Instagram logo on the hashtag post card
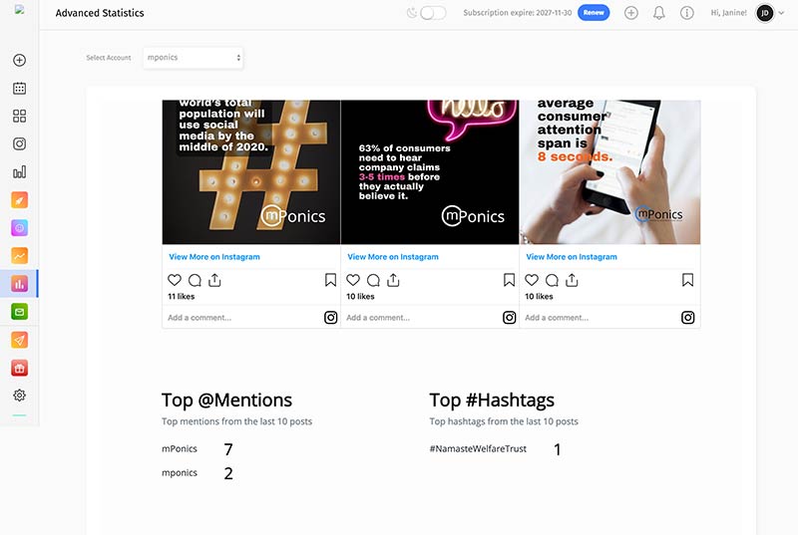The height and width of the screenshot is (535, 798). click(x=331, y=318)
